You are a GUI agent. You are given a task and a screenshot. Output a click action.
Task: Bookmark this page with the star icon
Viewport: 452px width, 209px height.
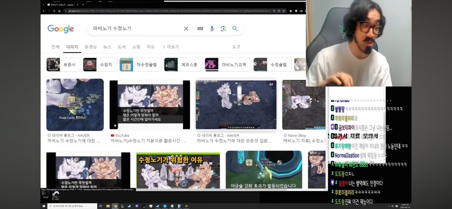pos(284,11)
